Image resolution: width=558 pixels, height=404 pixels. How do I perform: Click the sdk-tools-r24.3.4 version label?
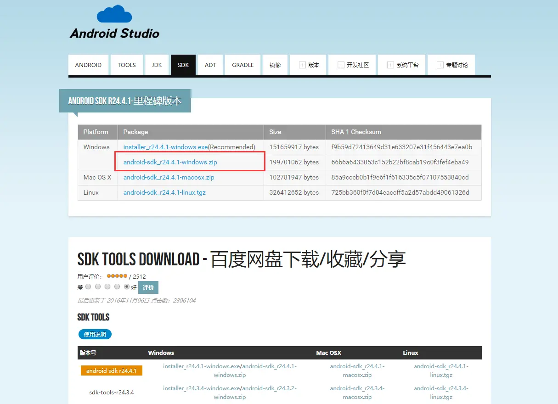(x=112, y=393)
